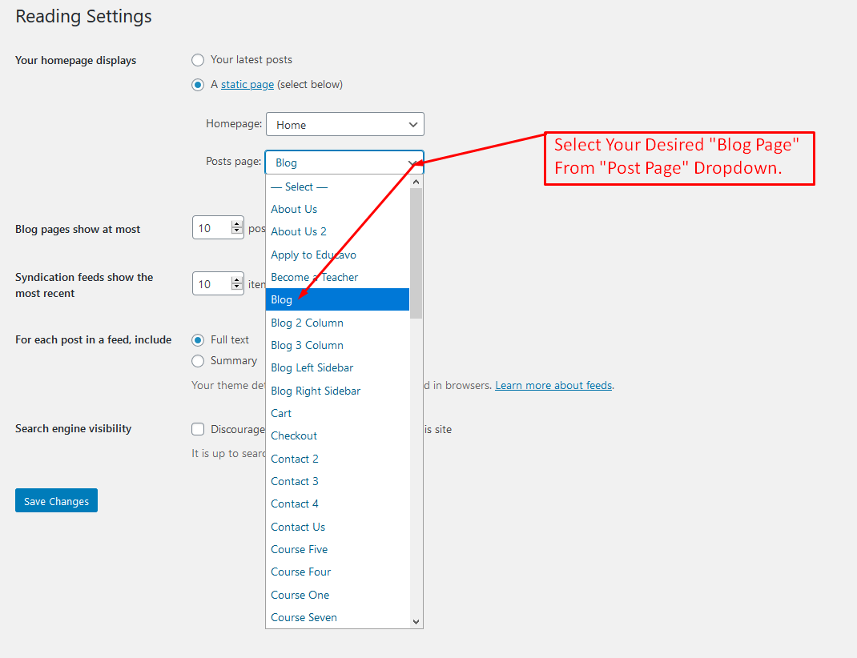
Task: Decrease Syndication feeds item count
Action: click(x=236, y=287)
